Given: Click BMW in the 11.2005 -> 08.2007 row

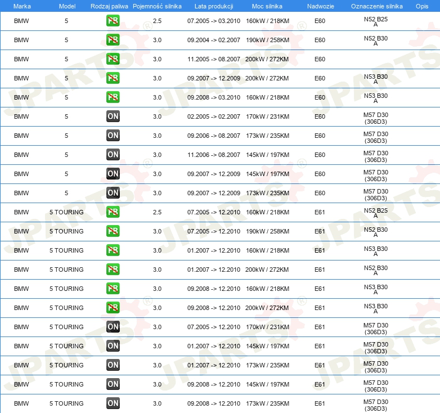Looking at the screenshot, I should pyautogui.click(x=21, y=59).
